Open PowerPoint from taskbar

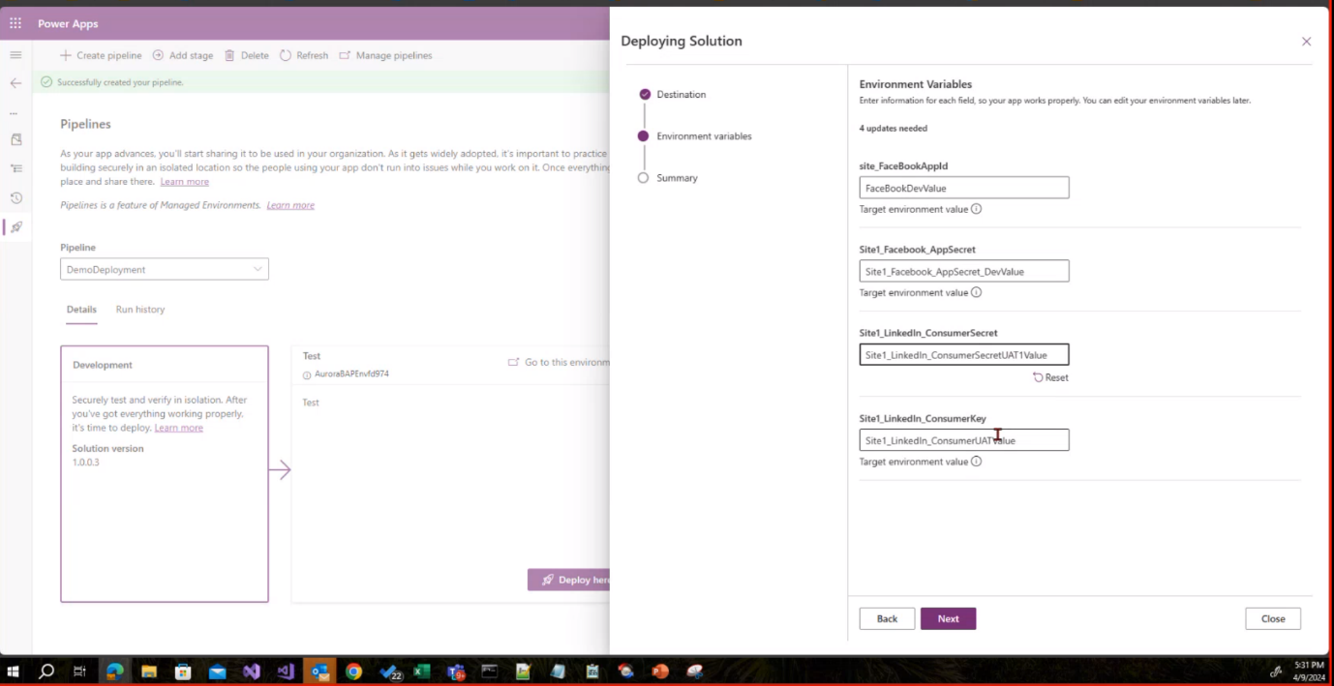[660, 671]
